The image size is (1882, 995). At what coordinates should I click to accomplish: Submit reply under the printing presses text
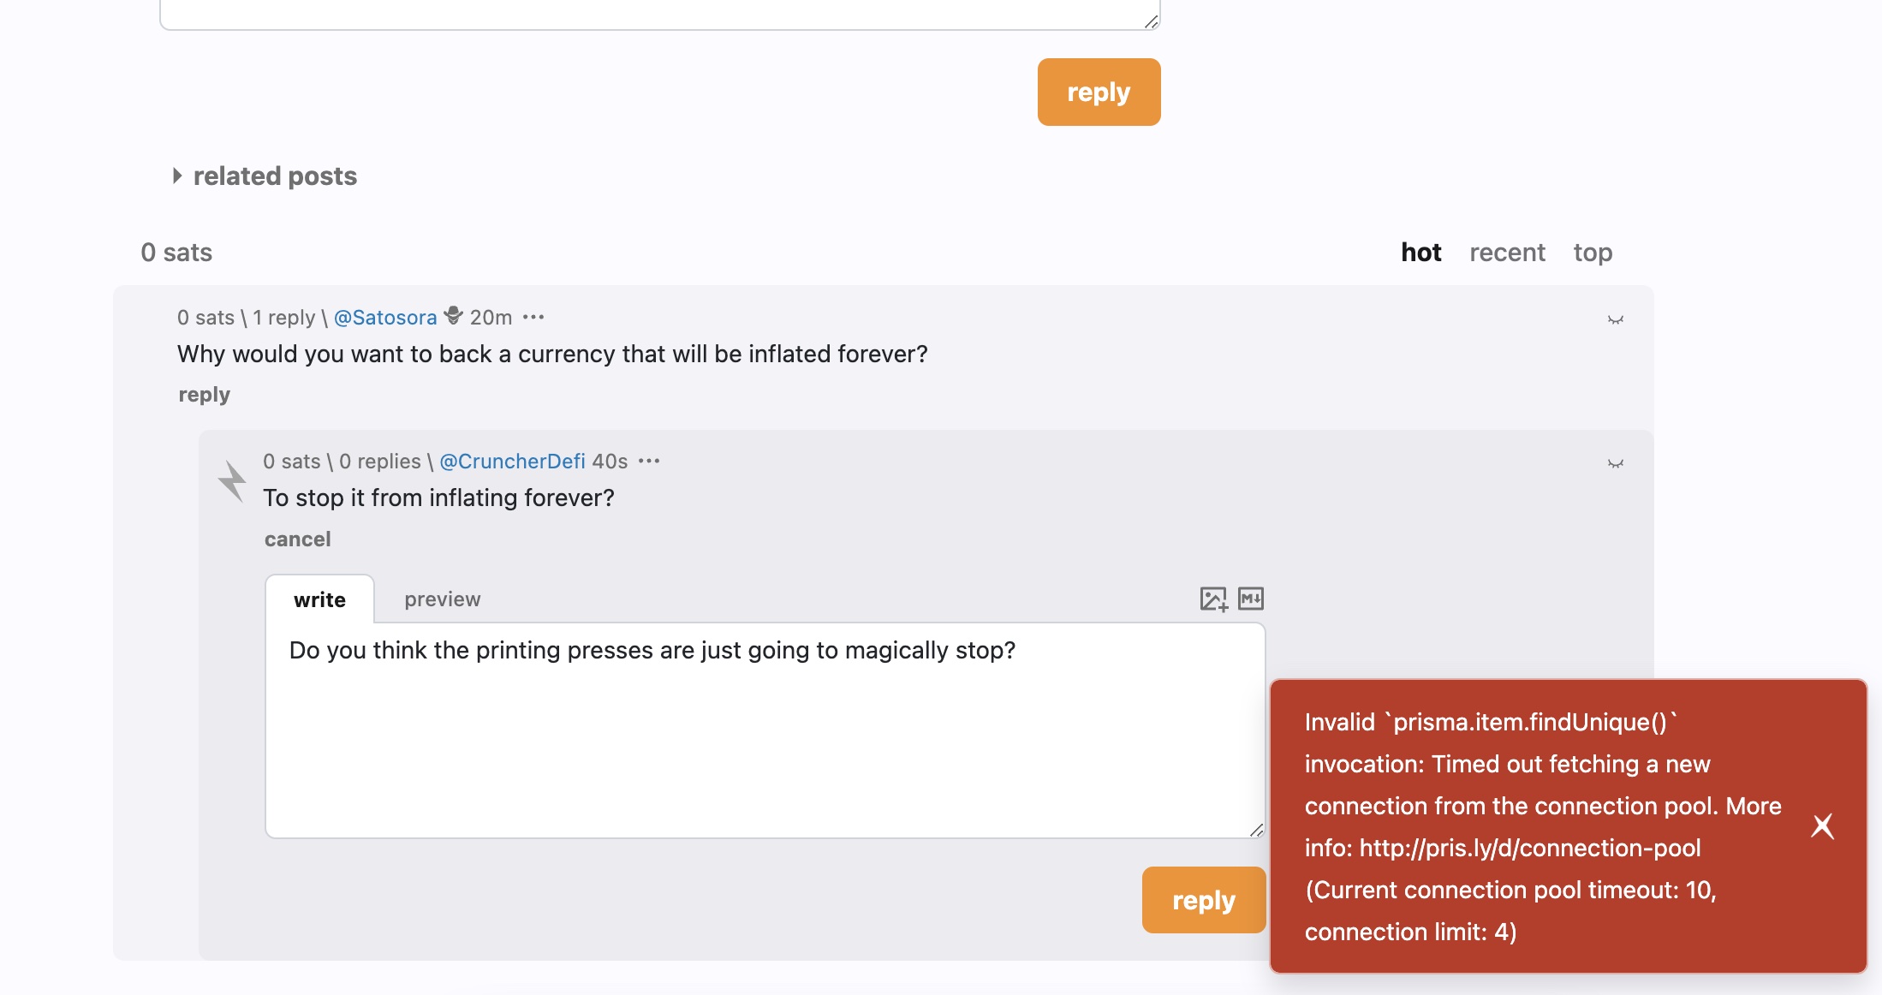1203,900
